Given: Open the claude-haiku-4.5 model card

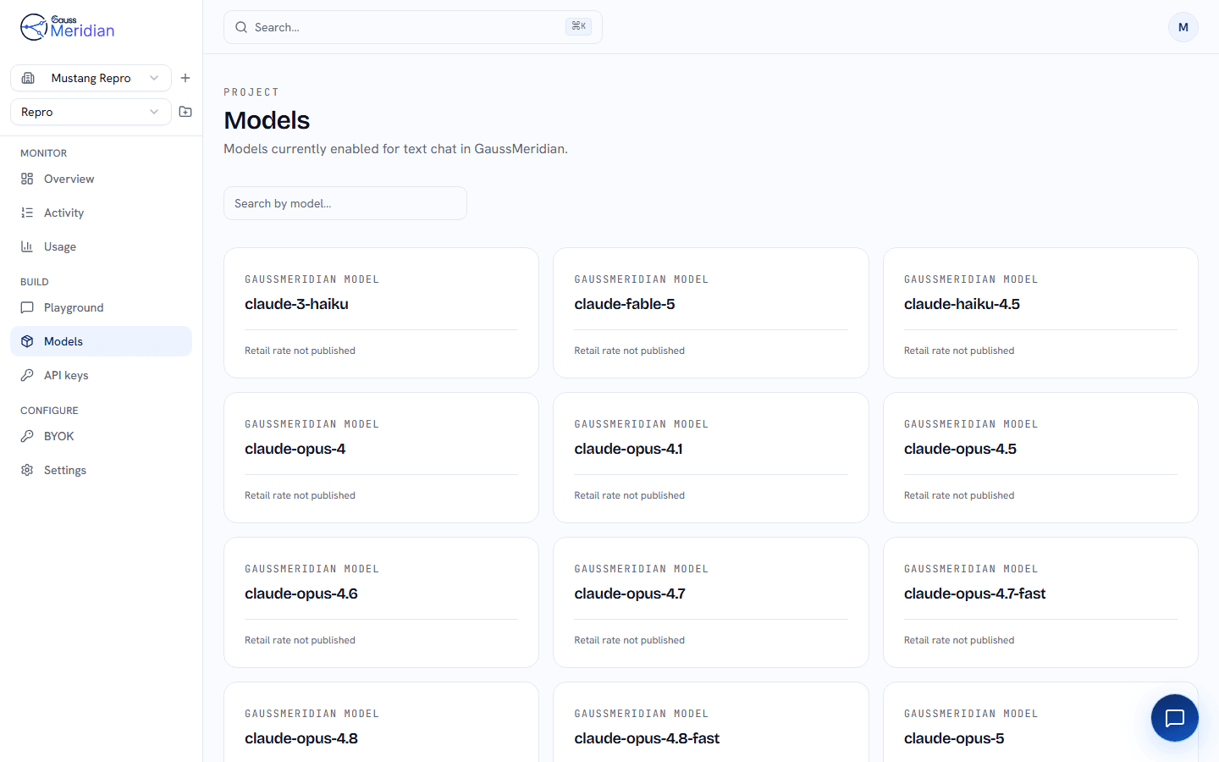Looking at the screenshot, I should pyautogui.click(x=1040, y=312).
